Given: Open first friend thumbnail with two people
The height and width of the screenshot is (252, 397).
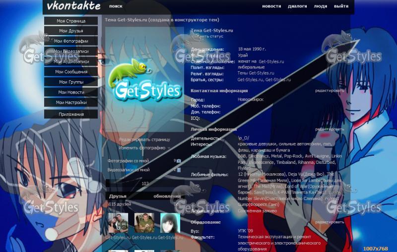Looking at the screenshot, I should [x=118, y=223].
